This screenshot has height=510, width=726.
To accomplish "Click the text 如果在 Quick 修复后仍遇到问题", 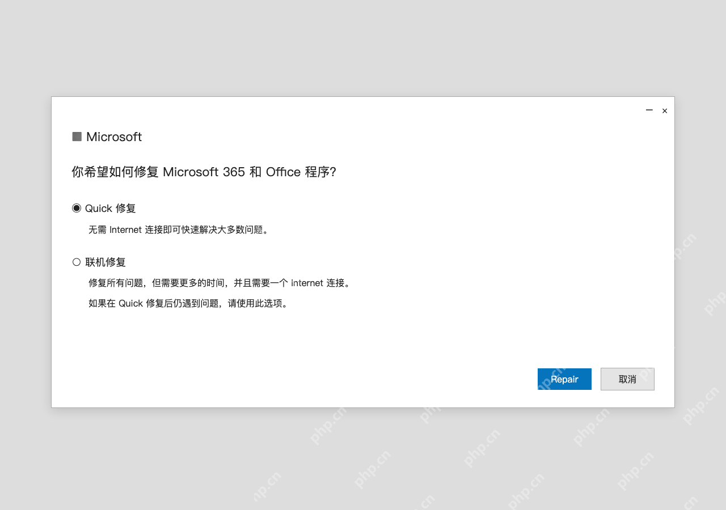I will click(x=154, y=303).
